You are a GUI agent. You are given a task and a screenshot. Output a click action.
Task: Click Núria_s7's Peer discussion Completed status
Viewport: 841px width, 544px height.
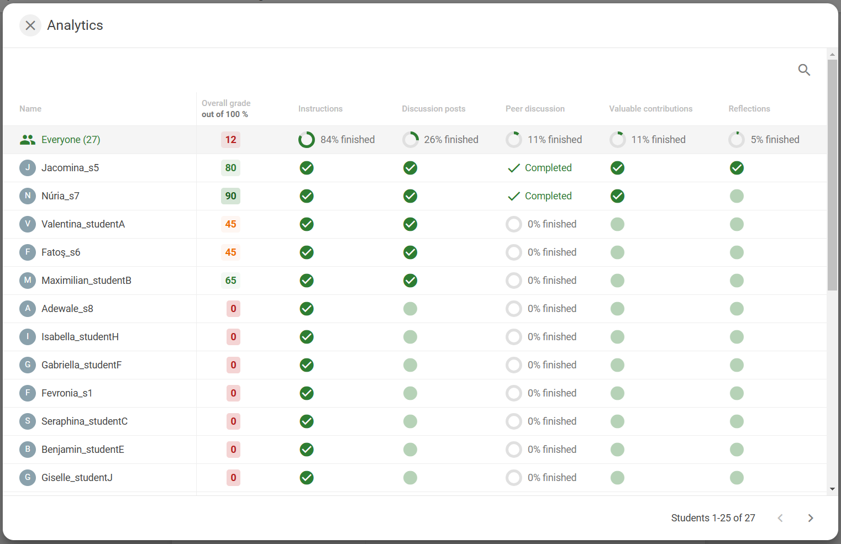540,196
